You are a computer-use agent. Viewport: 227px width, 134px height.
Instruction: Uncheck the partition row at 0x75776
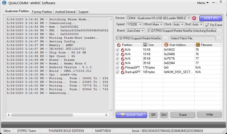point(118,59)
